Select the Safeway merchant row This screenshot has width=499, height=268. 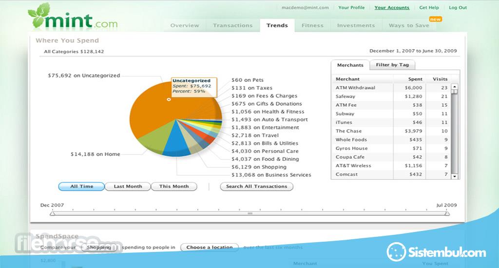pos(391,96)
